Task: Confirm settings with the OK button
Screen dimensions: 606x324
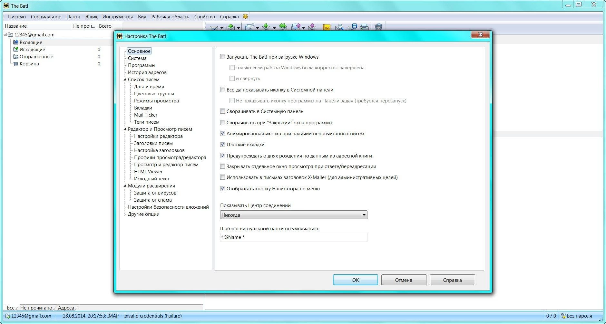Action: 355,280
